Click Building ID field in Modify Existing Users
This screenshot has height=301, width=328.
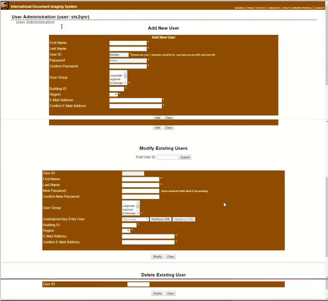[129, 225]
